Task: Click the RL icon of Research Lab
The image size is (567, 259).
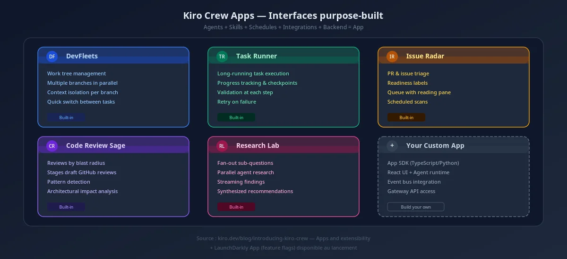Action: click(x=222, y=146)
